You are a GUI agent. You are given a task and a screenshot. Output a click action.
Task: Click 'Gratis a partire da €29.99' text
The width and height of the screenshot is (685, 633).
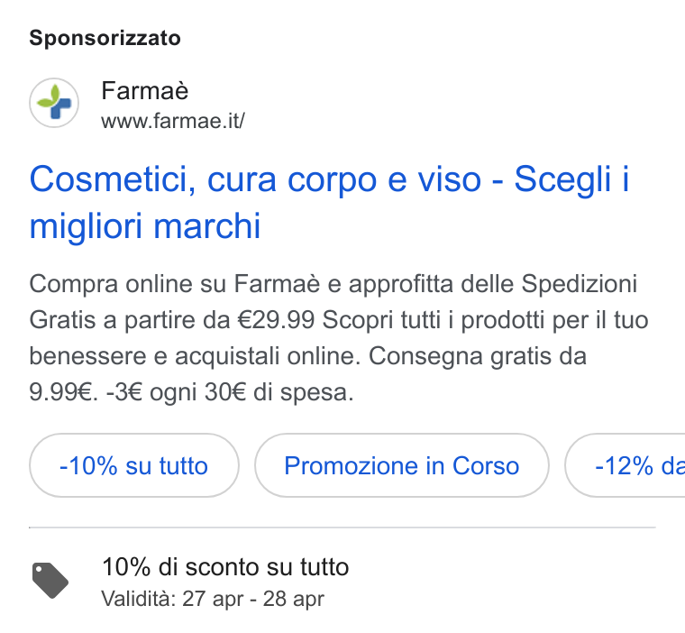coord(171,320)
